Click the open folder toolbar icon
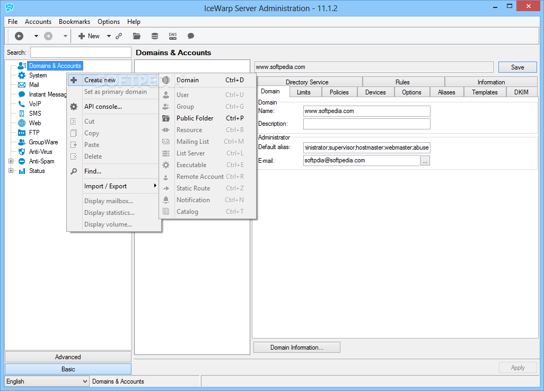Viewport: 544px width, 391px height. [137, 36]
